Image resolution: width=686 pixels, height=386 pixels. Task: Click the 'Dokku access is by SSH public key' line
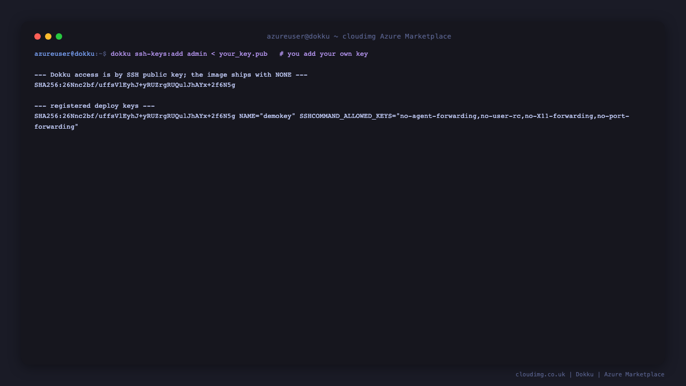click(x=171, y=75)
